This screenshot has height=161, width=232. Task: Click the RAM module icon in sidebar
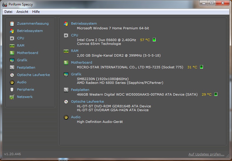12,46
